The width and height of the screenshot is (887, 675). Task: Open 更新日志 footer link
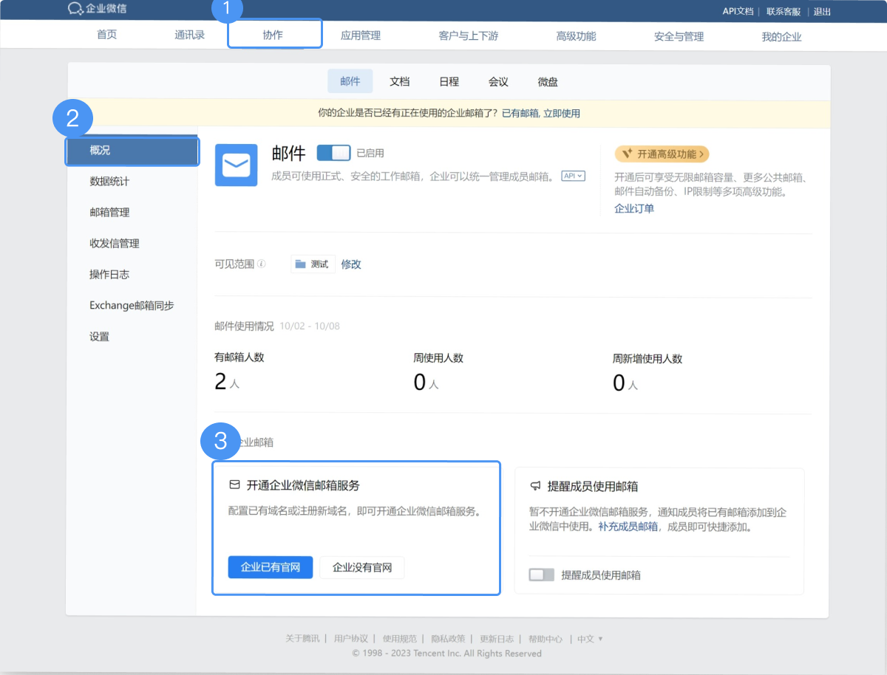tap(497, 639)
